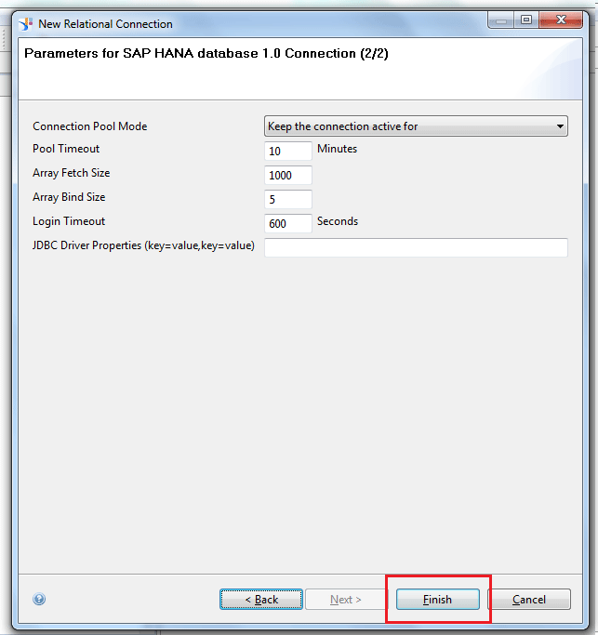Click the Parameters for SAP HANA heading
Screen dimensions: 598x635
[x=206, y=53]
